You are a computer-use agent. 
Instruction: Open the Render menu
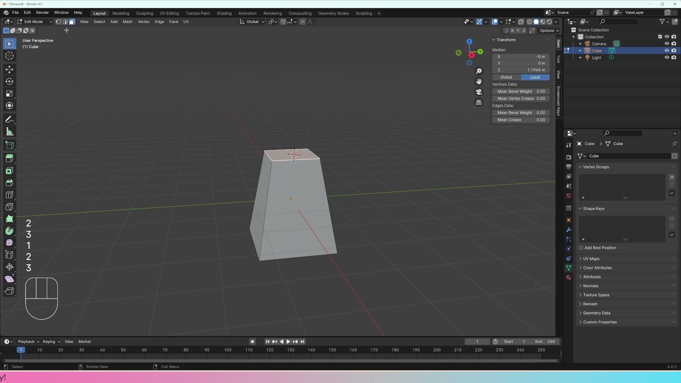coord(43,12)
